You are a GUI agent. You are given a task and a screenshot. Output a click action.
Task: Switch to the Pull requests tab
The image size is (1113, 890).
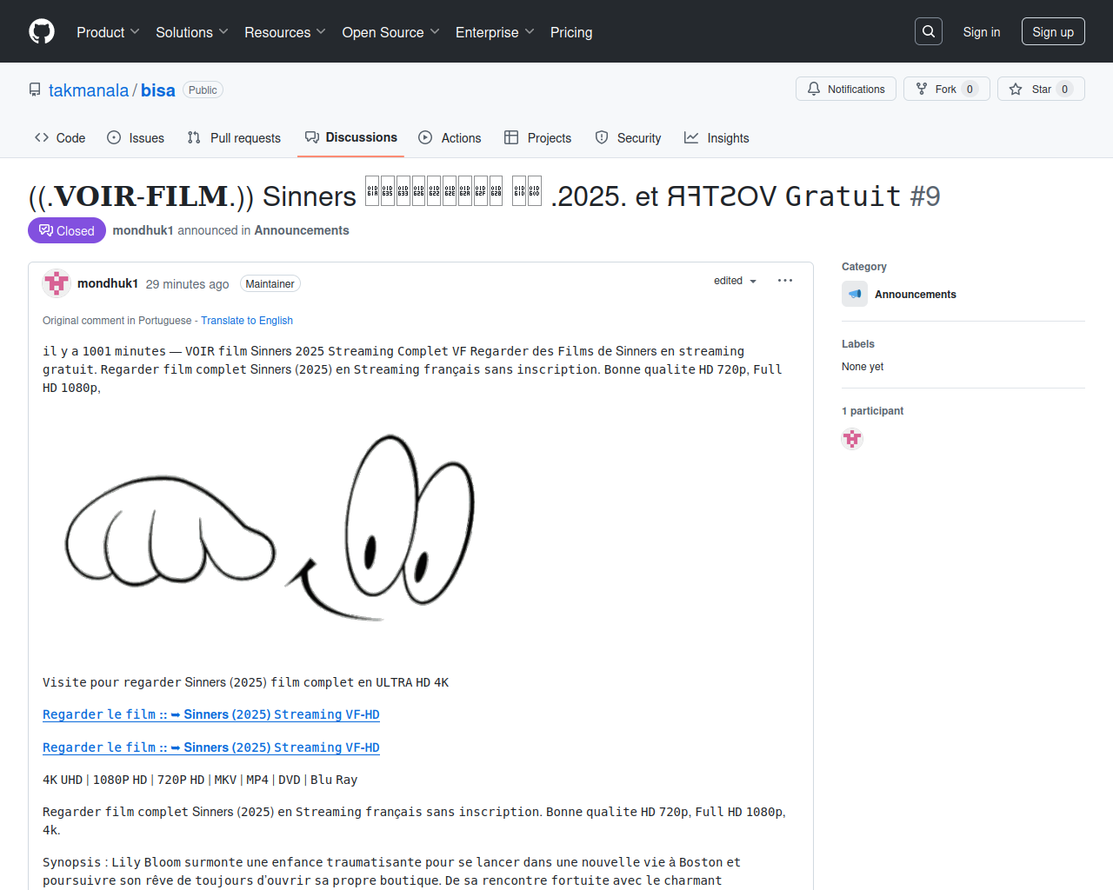234,137
